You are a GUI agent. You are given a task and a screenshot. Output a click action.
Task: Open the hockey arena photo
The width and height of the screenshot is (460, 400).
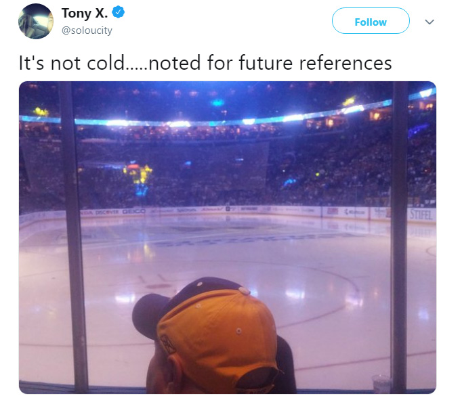click(228, 238)
